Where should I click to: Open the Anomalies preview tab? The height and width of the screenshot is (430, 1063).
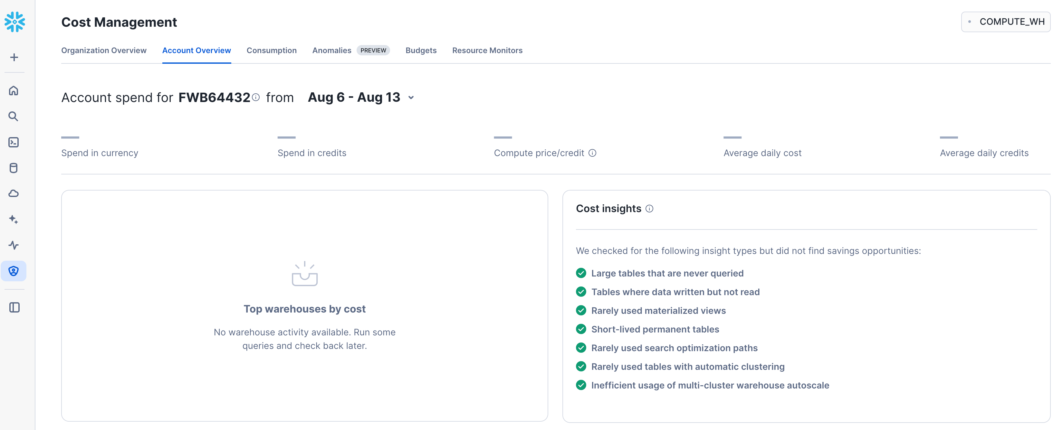332,50
